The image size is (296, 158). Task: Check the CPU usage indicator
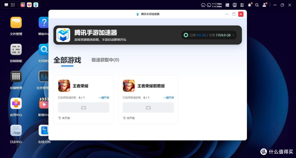click(203, 5)
